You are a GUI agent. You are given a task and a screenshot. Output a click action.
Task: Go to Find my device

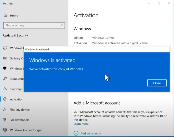click(20, 109)
